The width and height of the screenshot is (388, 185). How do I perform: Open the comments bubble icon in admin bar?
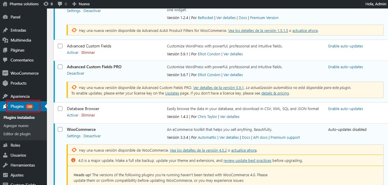click(x=60, y=4)
